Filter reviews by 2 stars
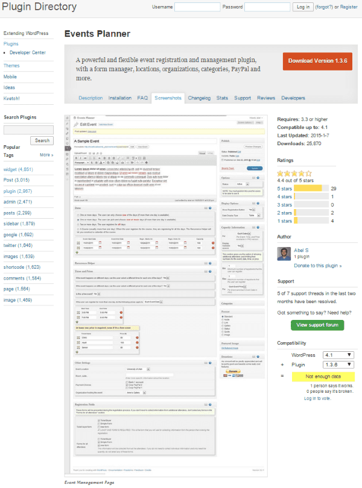The height and width of the screenshot is (488, 362). tap(284, 213)
